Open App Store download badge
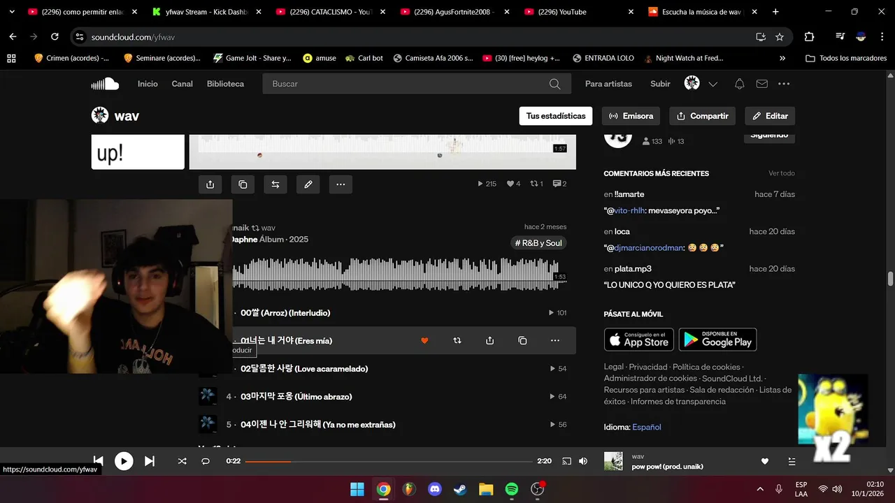Image resolution: width=895 pixels, height=503 pixels. click(x=639, y=340)
